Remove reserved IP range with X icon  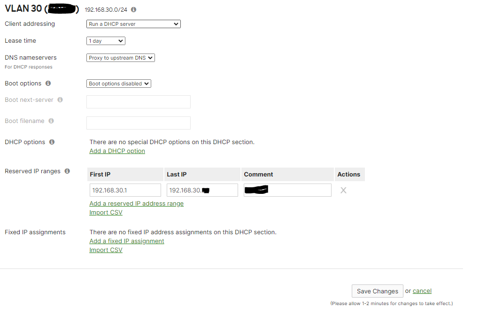[343, 190]
